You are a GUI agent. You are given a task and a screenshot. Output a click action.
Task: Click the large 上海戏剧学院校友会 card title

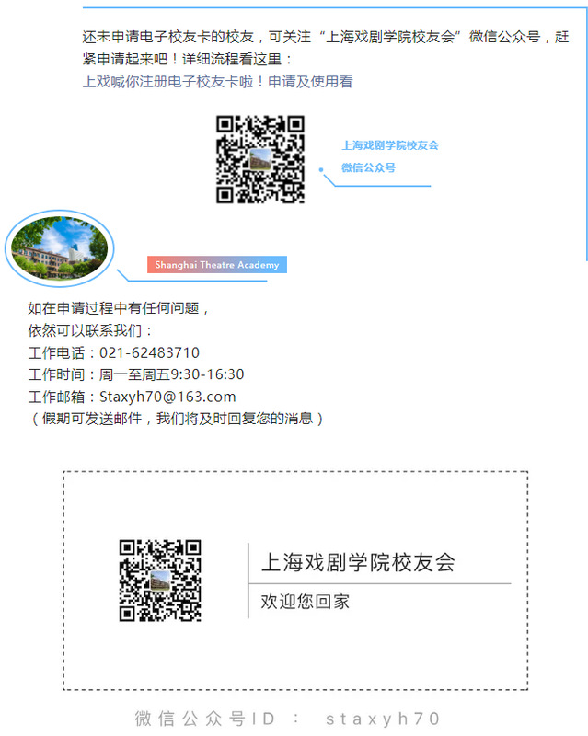click(358, 562)
